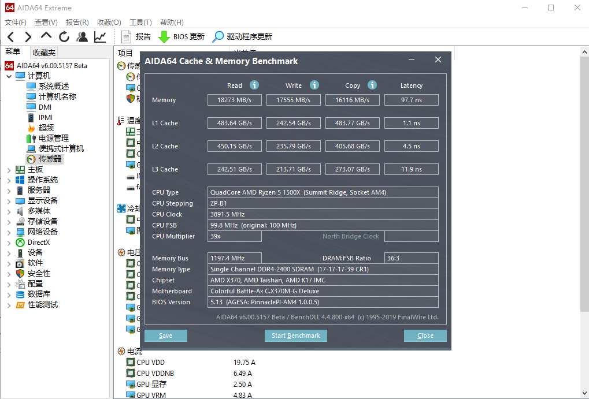Open 查看(V) menu

pos(46,23)
